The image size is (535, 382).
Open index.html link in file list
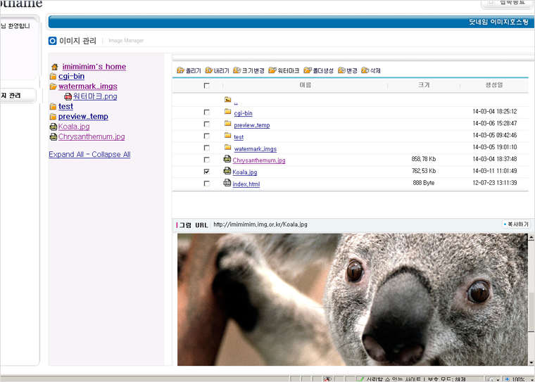(246, 184)
